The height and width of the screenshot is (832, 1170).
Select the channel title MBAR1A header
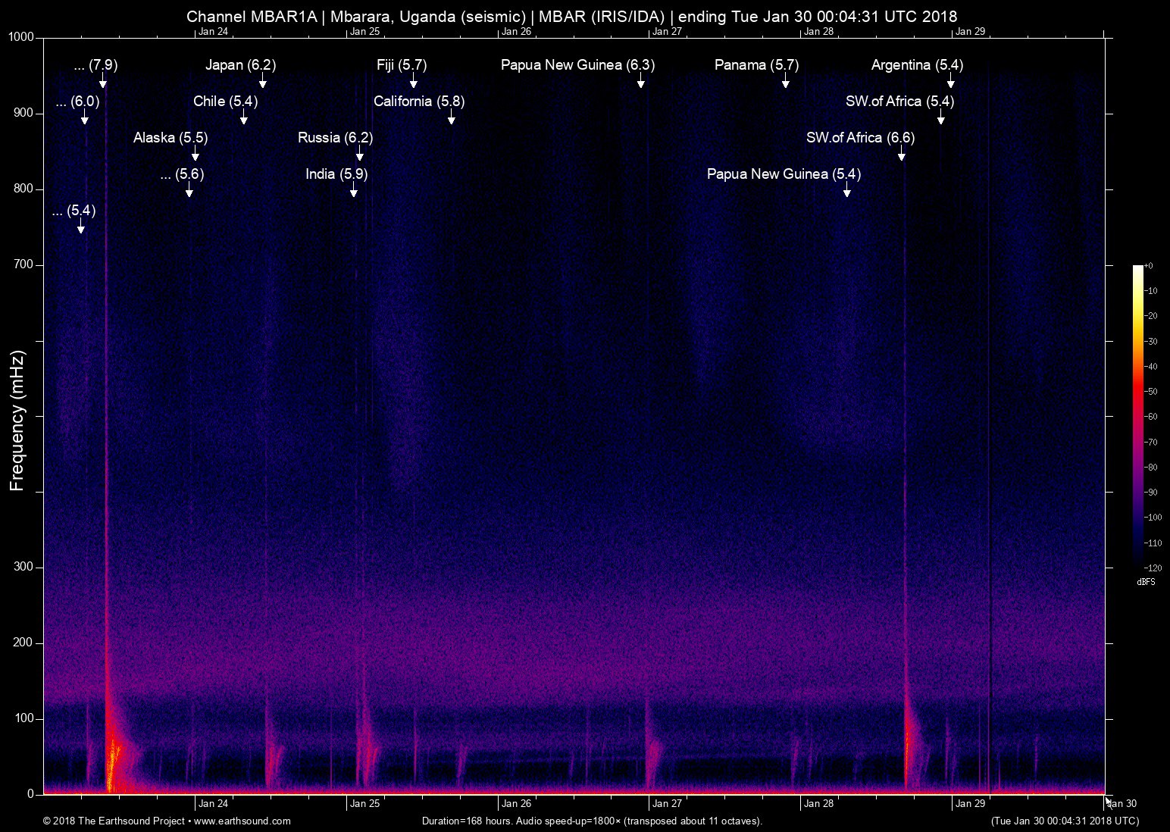tap(572, 15)
